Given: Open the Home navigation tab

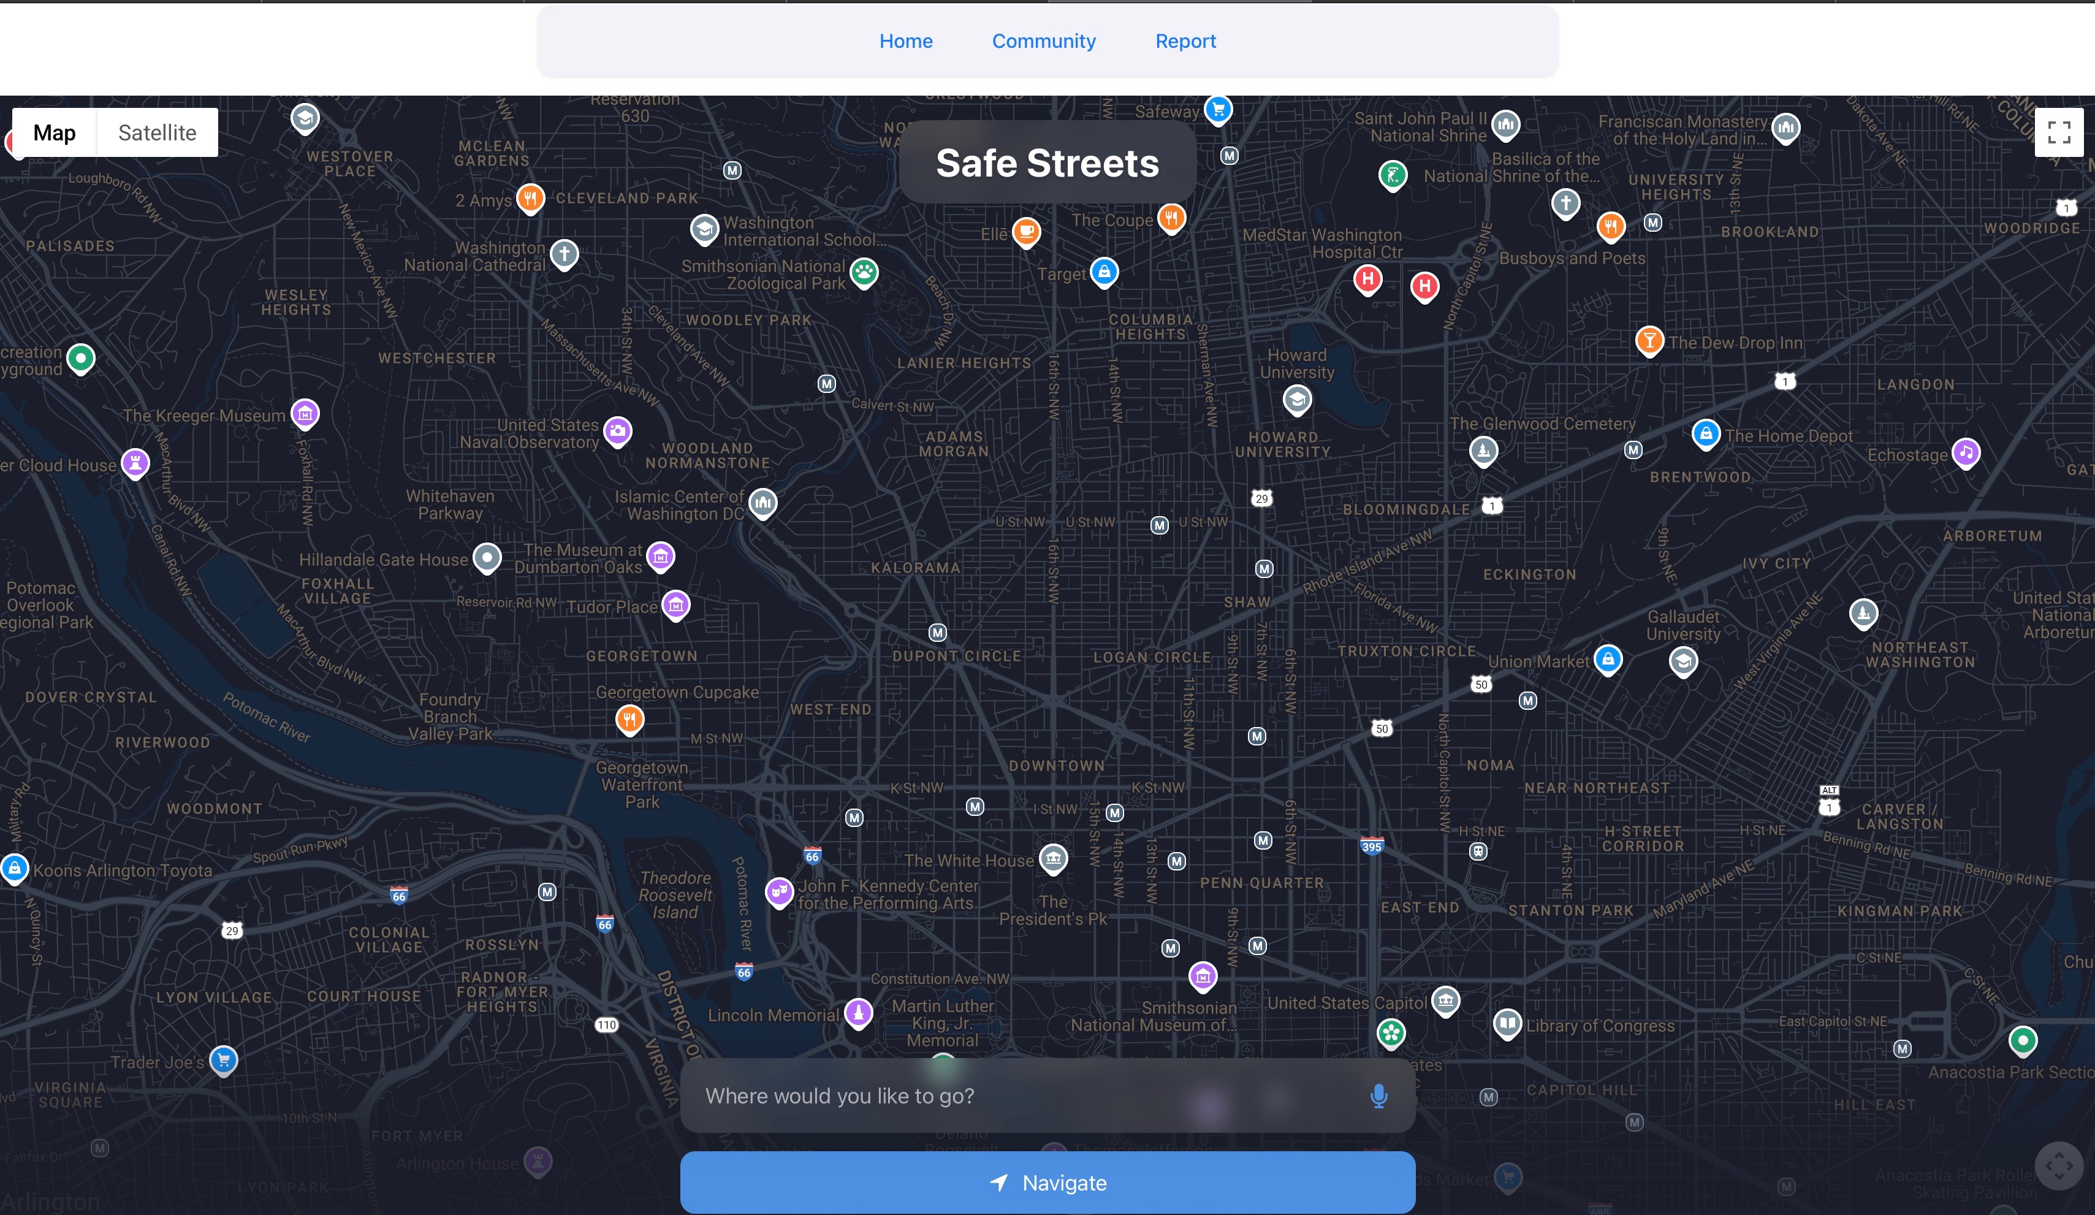Looking at the screenshot, I should [x=905, y=40].
